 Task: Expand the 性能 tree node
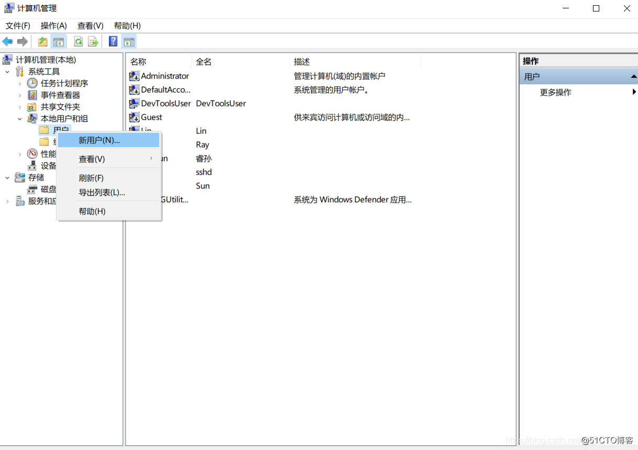[x=20, y=154]
